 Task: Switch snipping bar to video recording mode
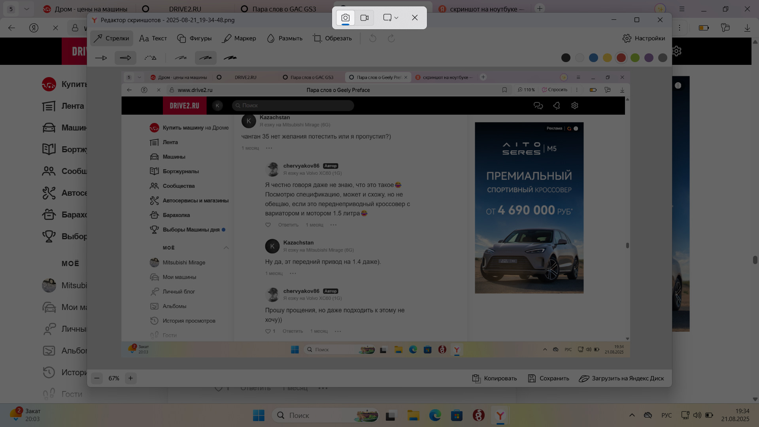pyautogui.click(x=364, y=18)
